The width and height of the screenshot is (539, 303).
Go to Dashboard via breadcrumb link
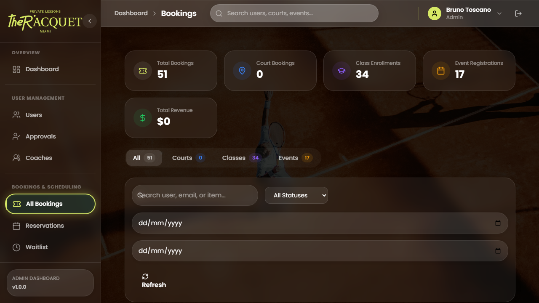click(x=131, y=13)
